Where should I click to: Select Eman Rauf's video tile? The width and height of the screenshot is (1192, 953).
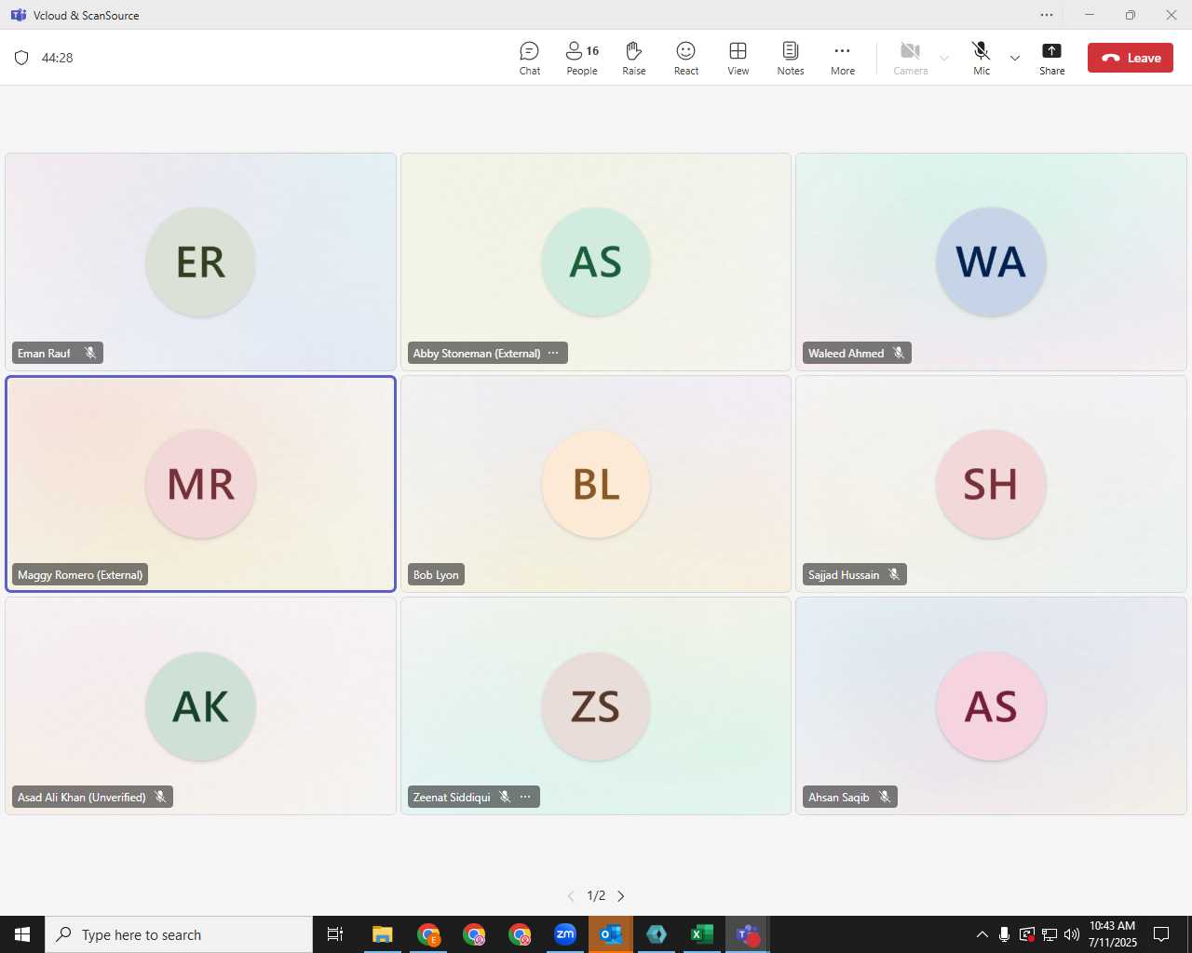201,262
